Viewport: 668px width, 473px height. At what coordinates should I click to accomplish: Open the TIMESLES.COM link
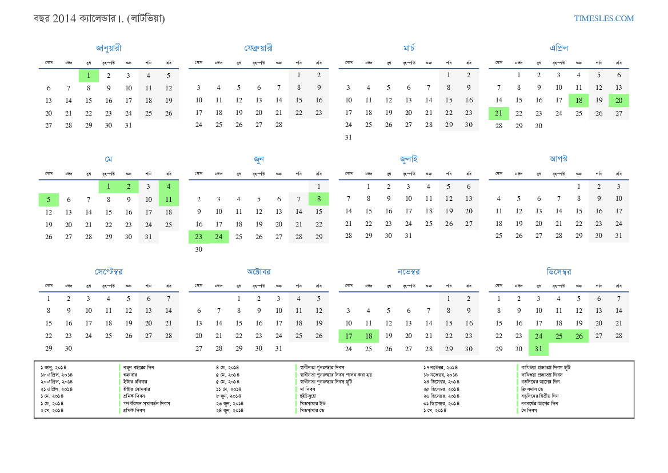click(603, 18)
